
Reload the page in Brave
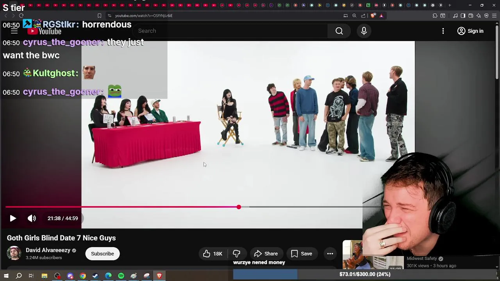tap(21, 16)
